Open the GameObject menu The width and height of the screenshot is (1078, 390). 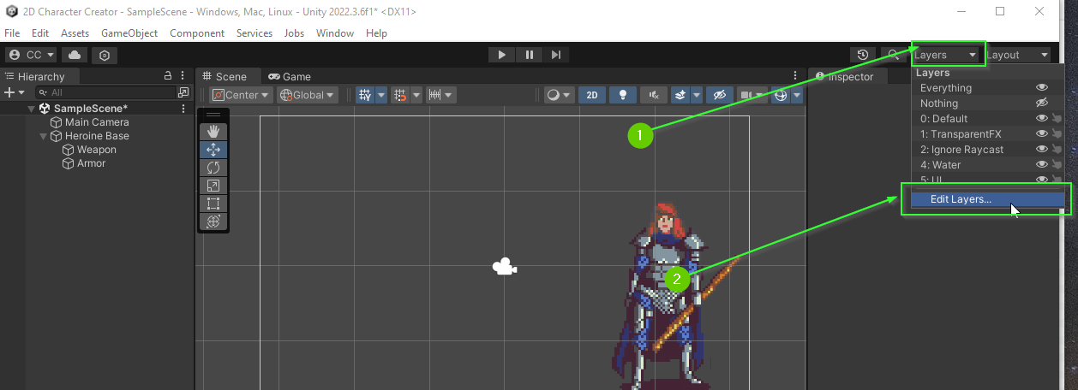[x=129, y=33]
